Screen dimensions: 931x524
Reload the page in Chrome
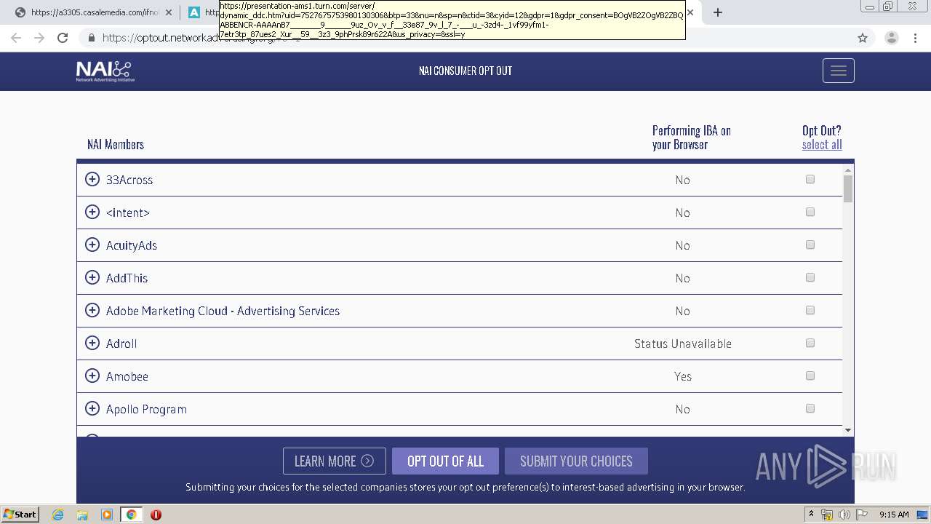point(63,38)
